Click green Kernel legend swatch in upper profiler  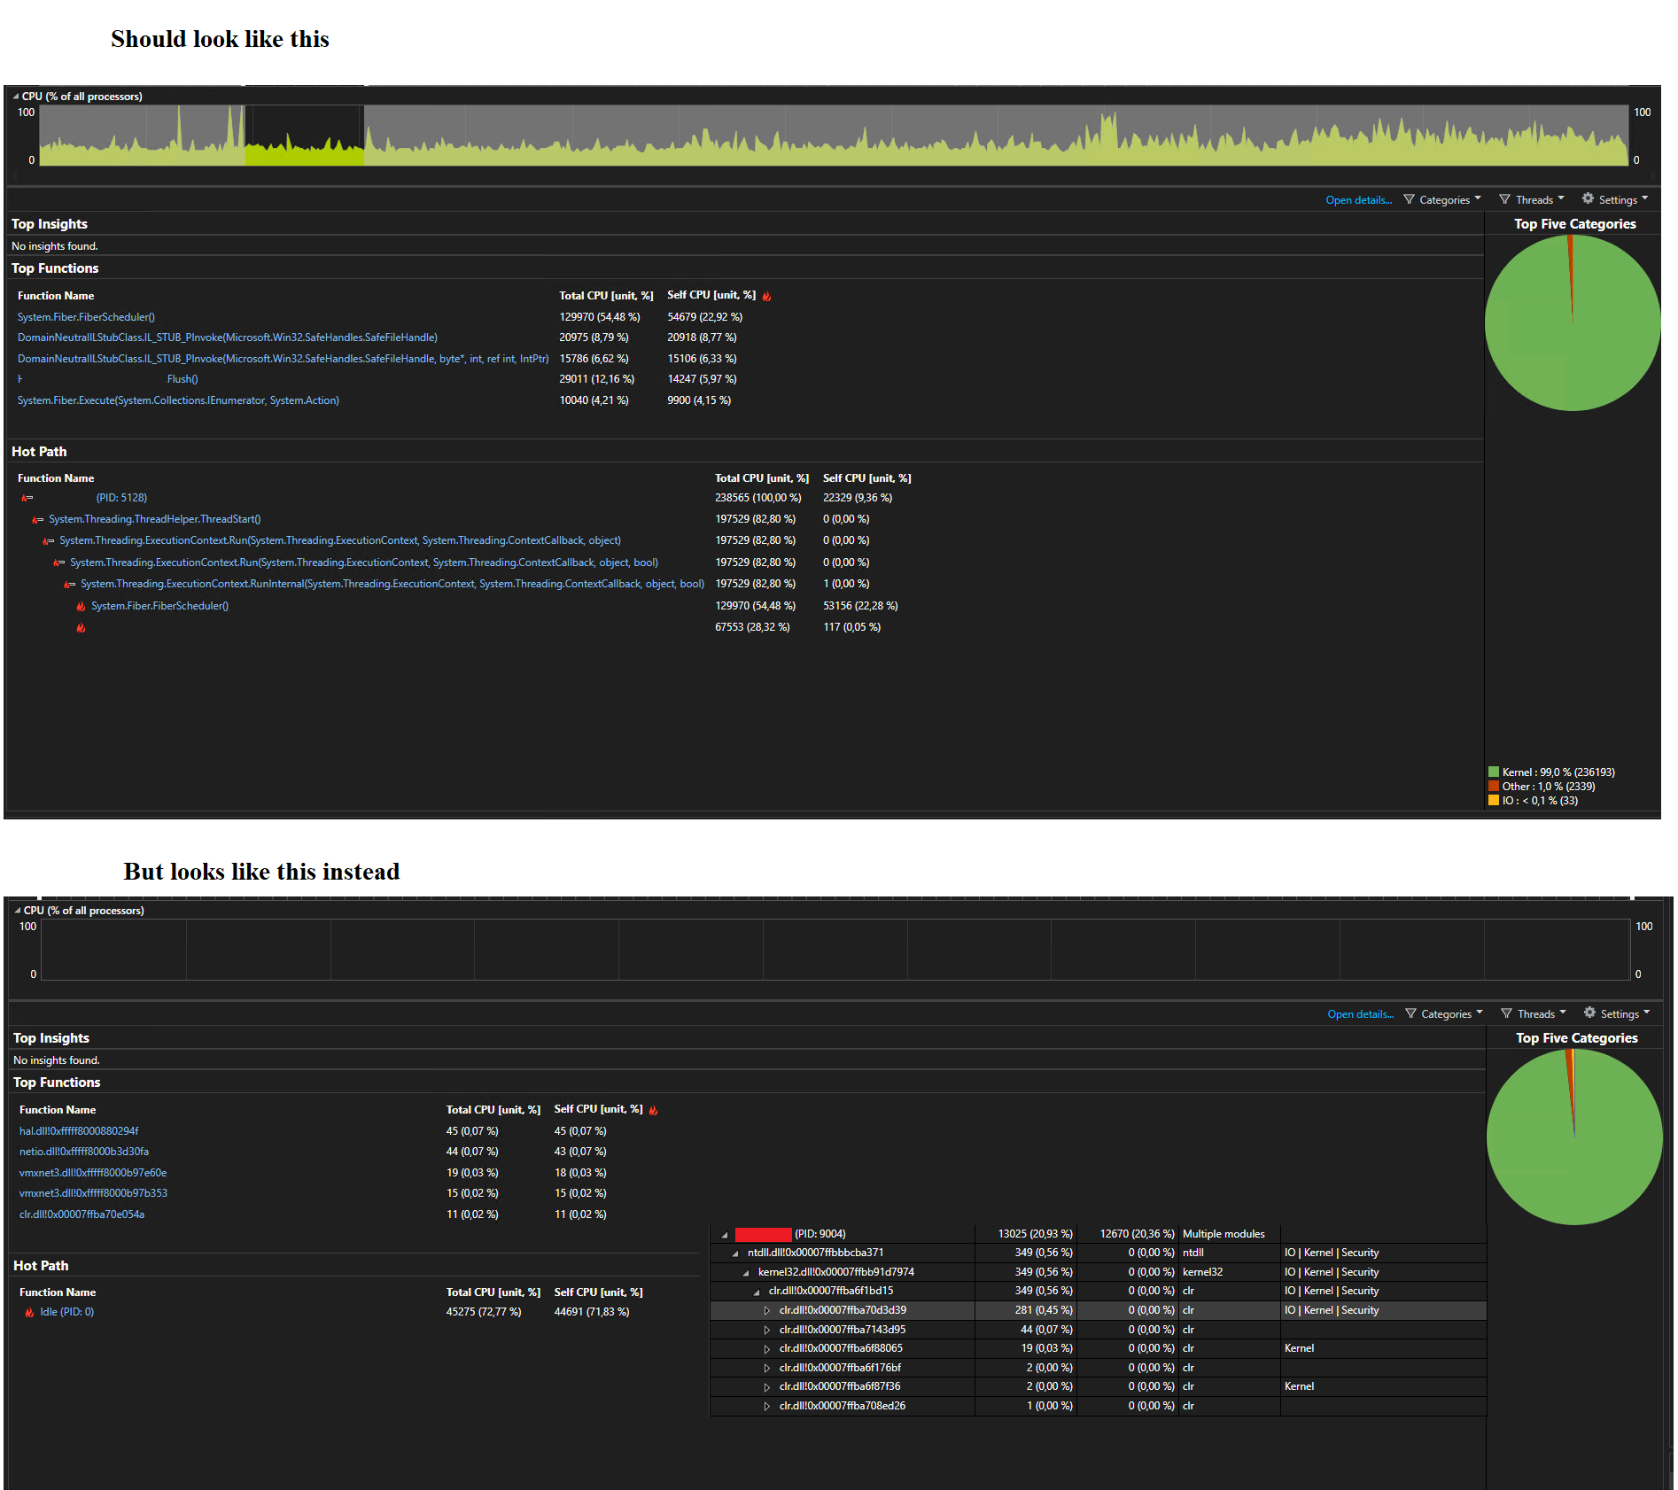(1494, 772)
